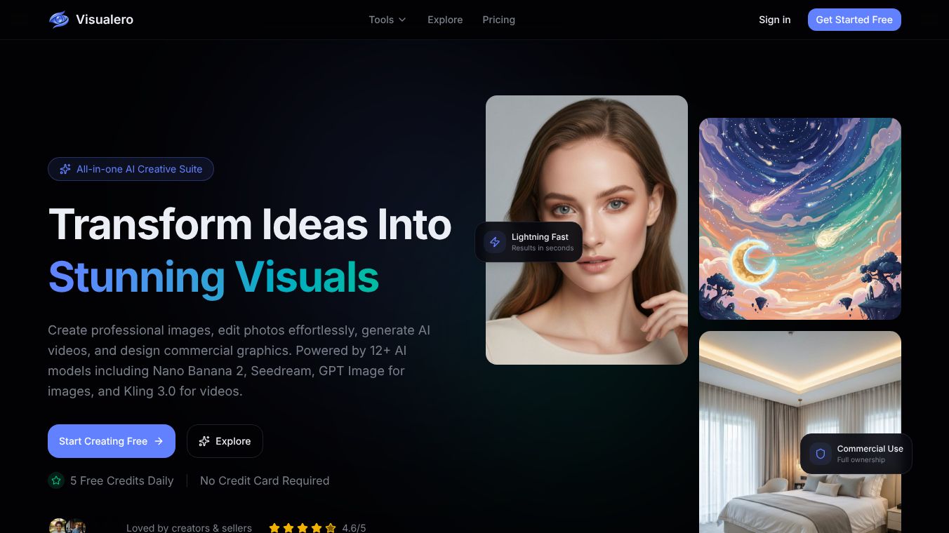Click the fifth half-filled rating star

[x=331, y=528]
